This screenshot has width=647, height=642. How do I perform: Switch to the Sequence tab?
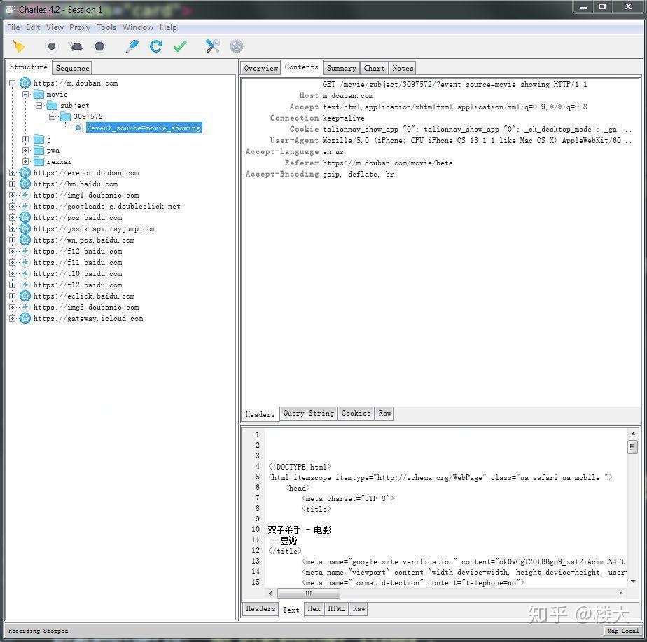point(72,68)
